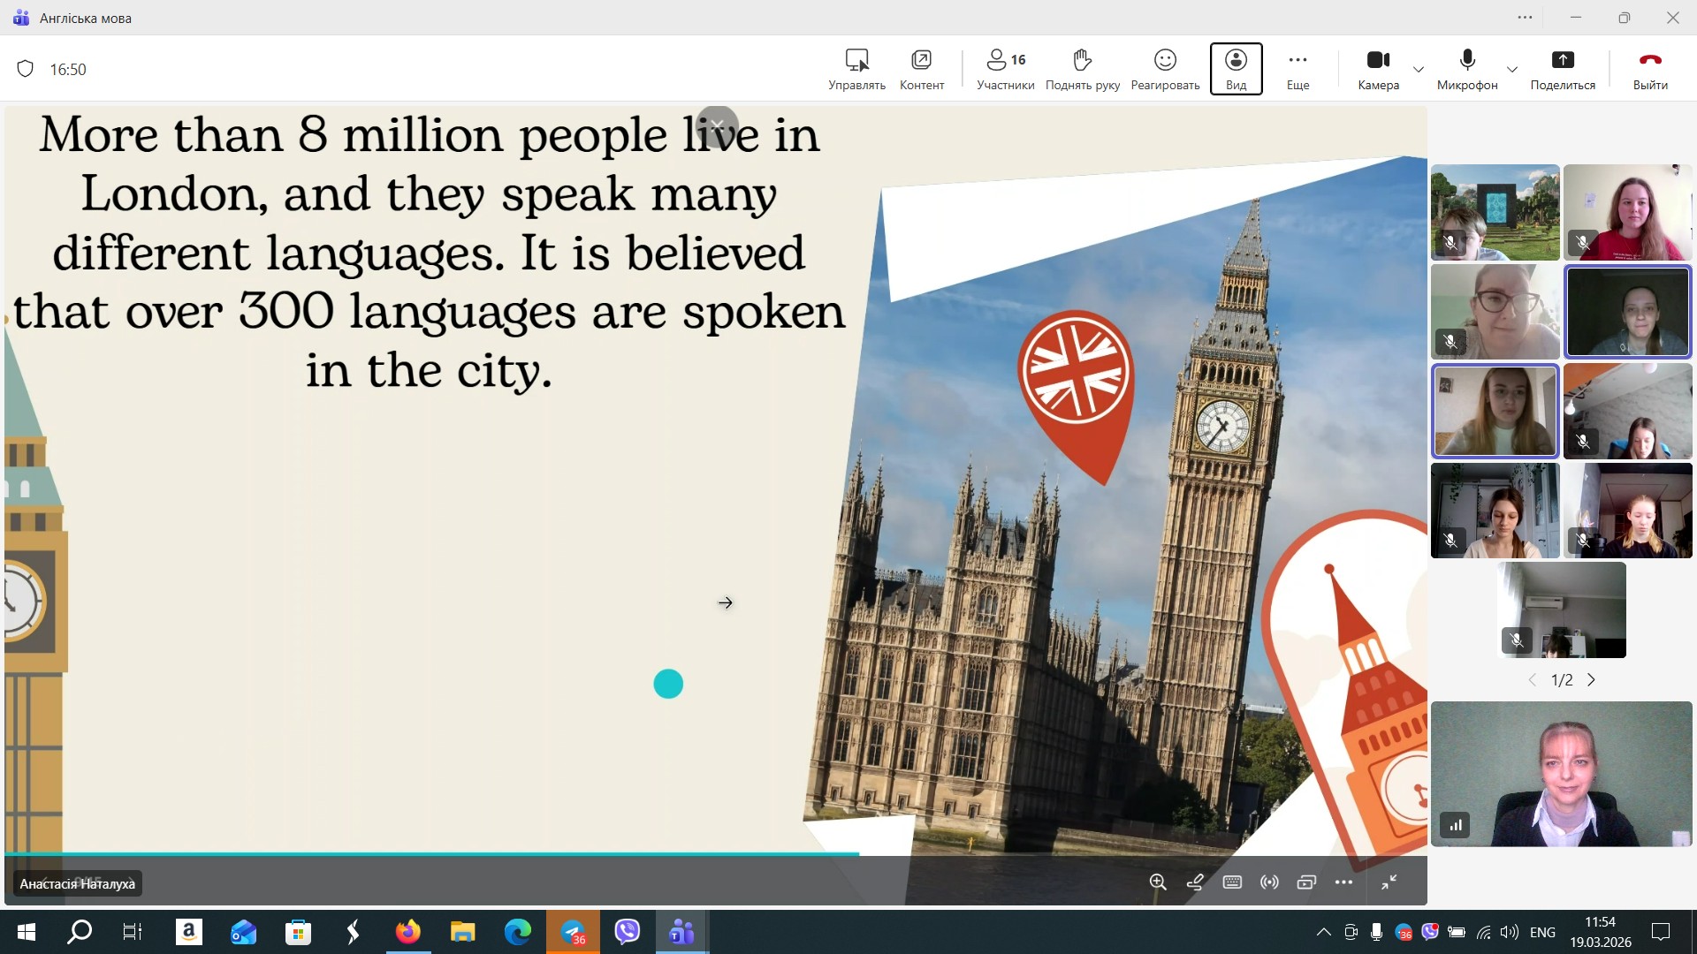Open the slide show view icon

coord(1306,882)
